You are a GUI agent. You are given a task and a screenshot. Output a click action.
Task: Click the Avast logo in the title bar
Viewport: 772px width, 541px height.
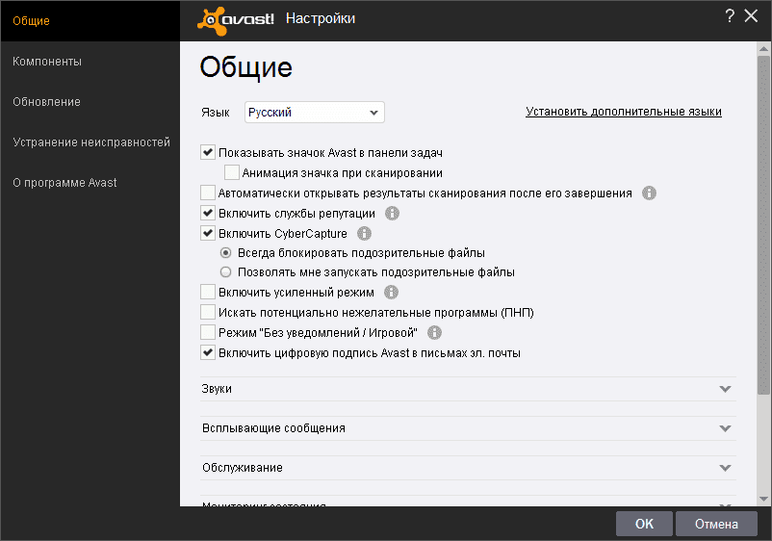tap(237, 19)
